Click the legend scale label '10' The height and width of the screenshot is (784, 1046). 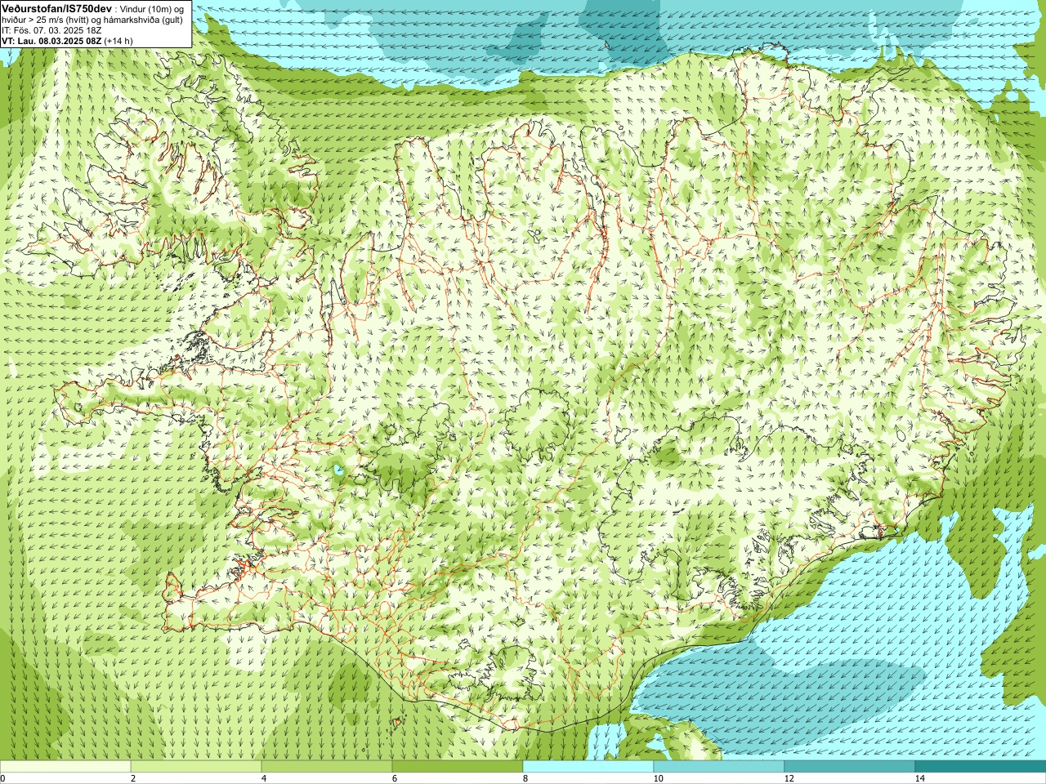tap(658, 778)
